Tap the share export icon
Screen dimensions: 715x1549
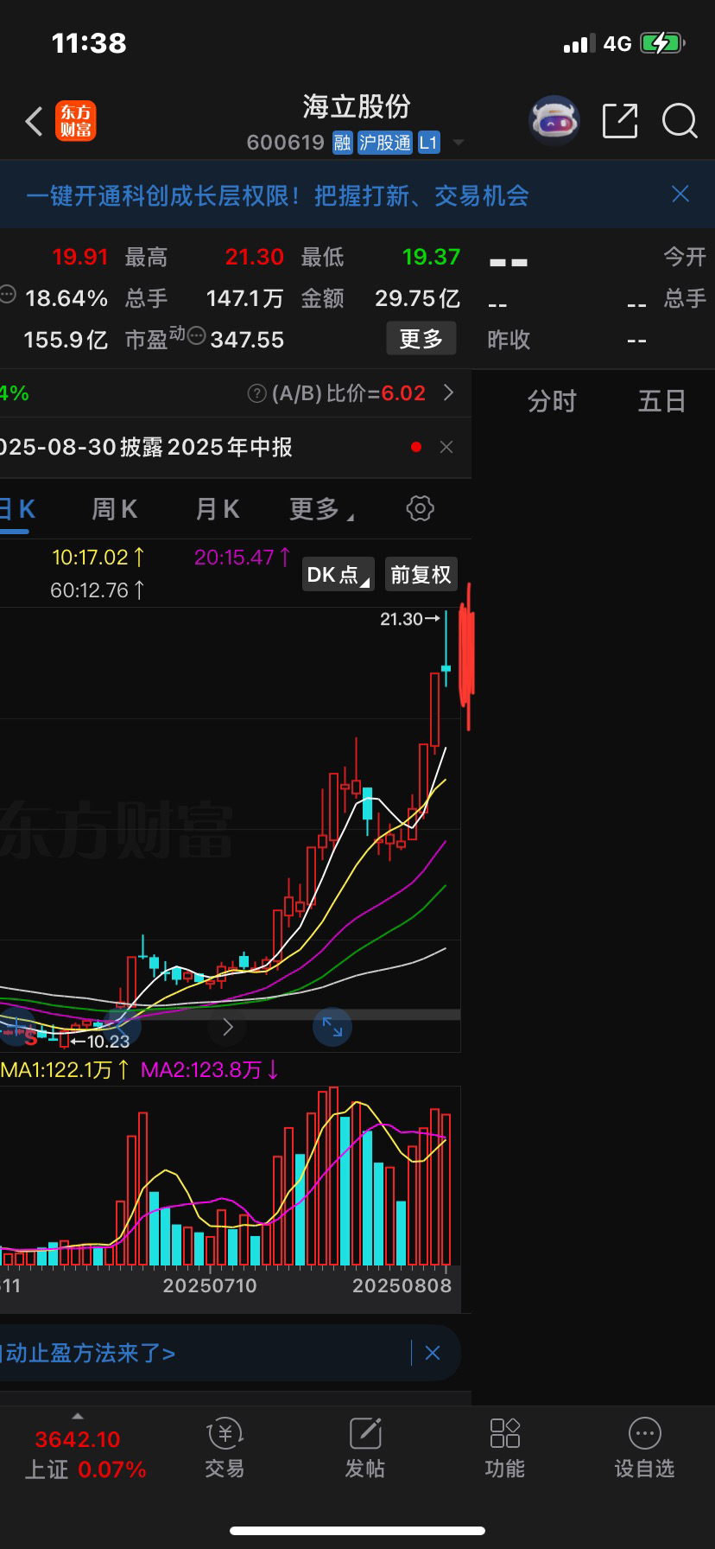point(620,121)
